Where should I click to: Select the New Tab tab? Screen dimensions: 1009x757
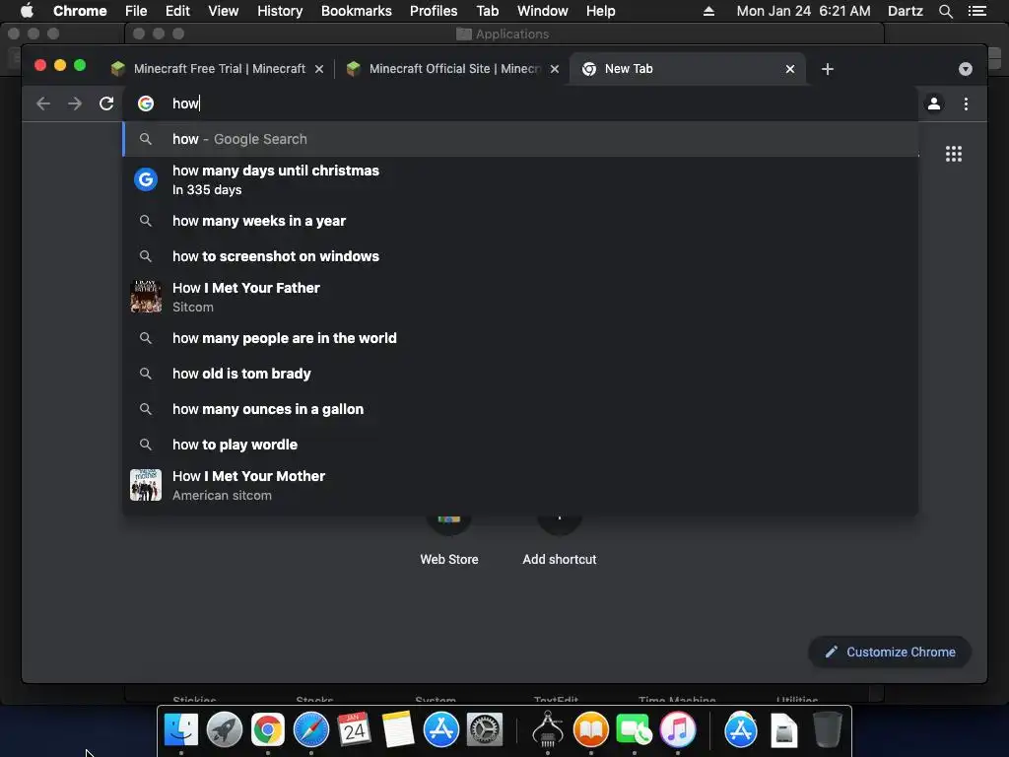(687, 69)
